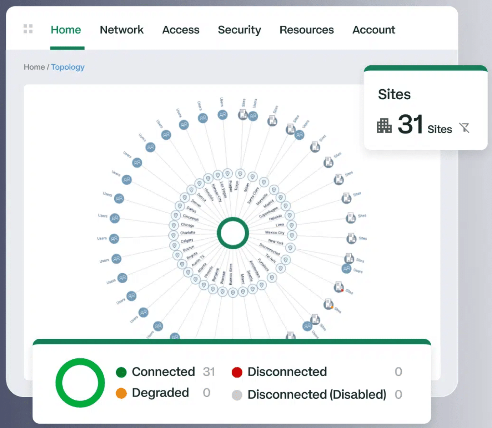Select the Buenos Aires PoP node
The height and width of the screenshot is (428, 492).
click(x=233, y=293)
